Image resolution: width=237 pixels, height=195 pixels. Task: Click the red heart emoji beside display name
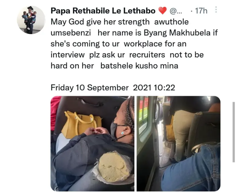(x=163, y=11)
